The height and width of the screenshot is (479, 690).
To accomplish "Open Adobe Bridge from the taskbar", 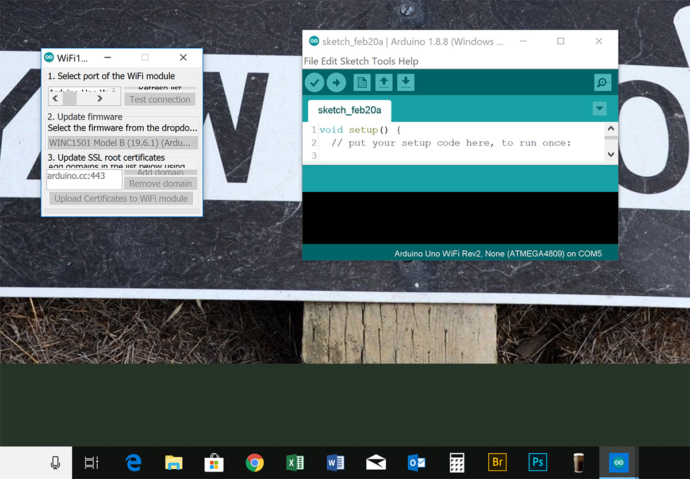I will pyautogui.click(x=497, y=462).
